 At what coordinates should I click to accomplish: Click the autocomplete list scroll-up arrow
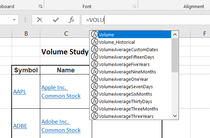pos(175,35)
